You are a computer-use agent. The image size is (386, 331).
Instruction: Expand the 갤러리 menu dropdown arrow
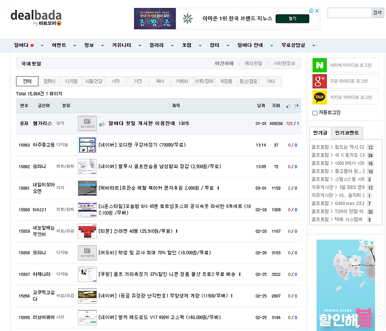pyautogui.click(x=172, y=46)
